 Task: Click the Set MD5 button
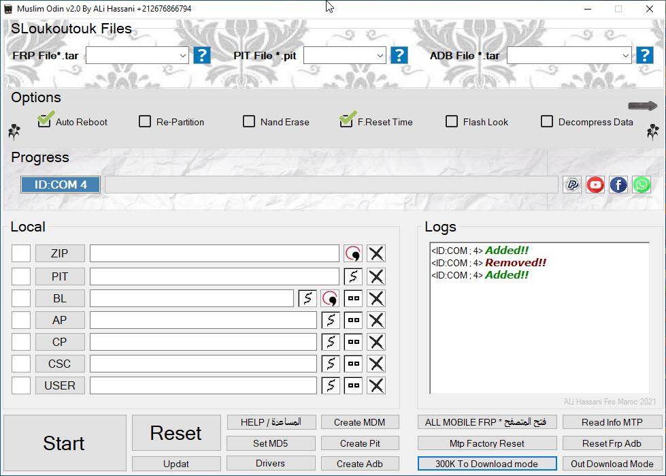pyautogui.click(x=271, y=443)
